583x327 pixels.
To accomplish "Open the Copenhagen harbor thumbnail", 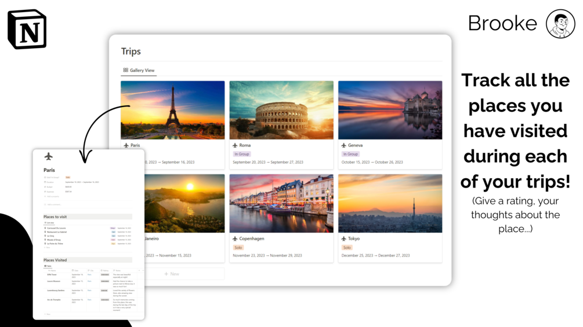I will pyautogui.click(x=281, y=204).
